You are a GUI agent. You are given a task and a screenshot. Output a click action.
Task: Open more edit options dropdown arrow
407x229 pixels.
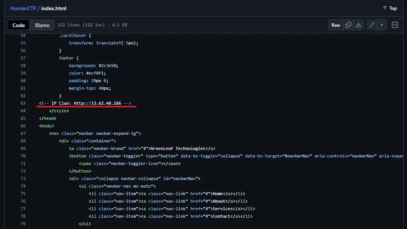(x=382, y=25)
